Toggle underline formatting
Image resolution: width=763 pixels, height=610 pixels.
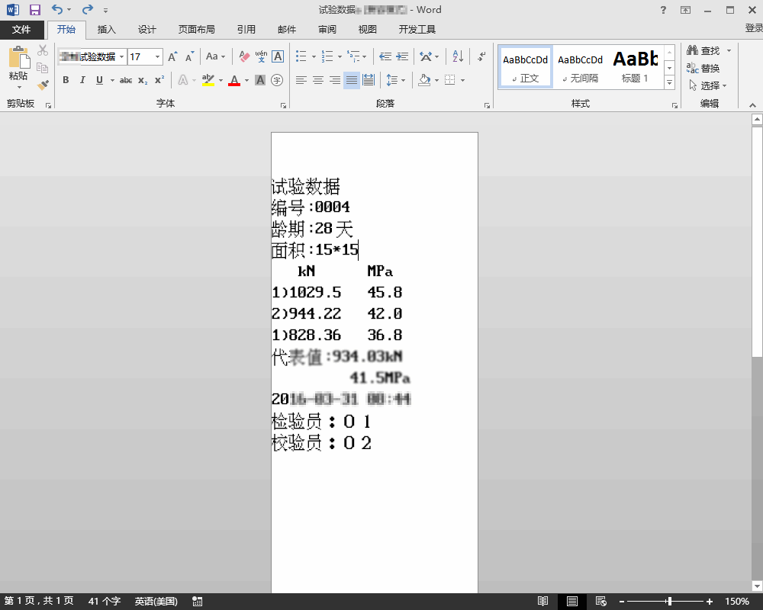click(99, 80)
